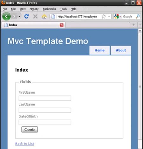Click the About navigation tab

(x=121, y=50)
